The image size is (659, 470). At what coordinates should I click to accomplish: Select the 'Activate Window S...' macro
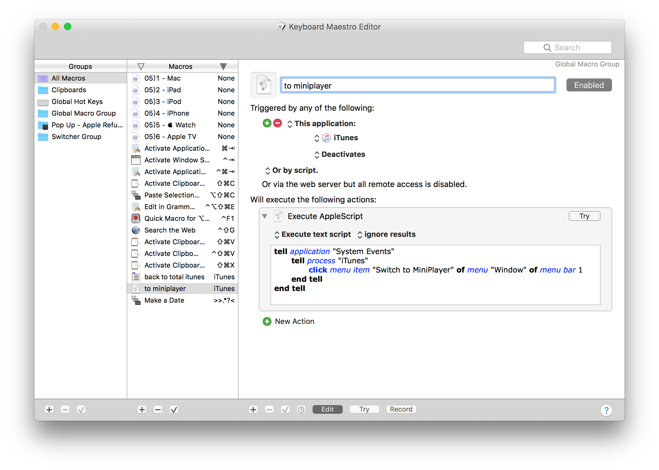click(183, 160)
